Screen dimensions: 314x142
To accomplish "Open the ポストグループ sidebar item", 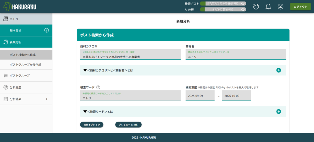I will click(20, 75).
